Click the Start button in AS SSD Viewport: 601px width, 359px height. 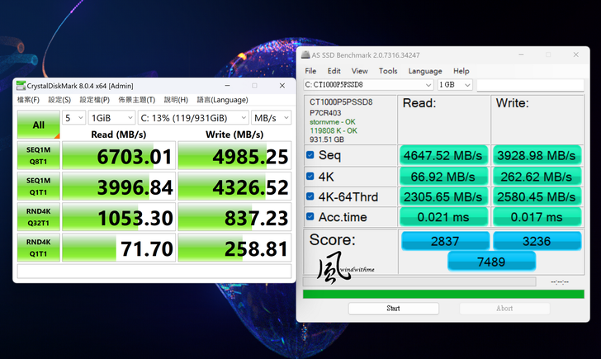pos(393,309)
